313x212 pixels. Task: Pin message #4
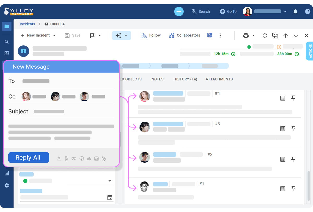[293, 98]
